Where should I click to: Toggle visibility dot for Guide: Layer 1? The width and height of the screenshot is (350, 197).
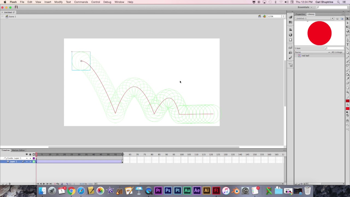coord(27,158)
